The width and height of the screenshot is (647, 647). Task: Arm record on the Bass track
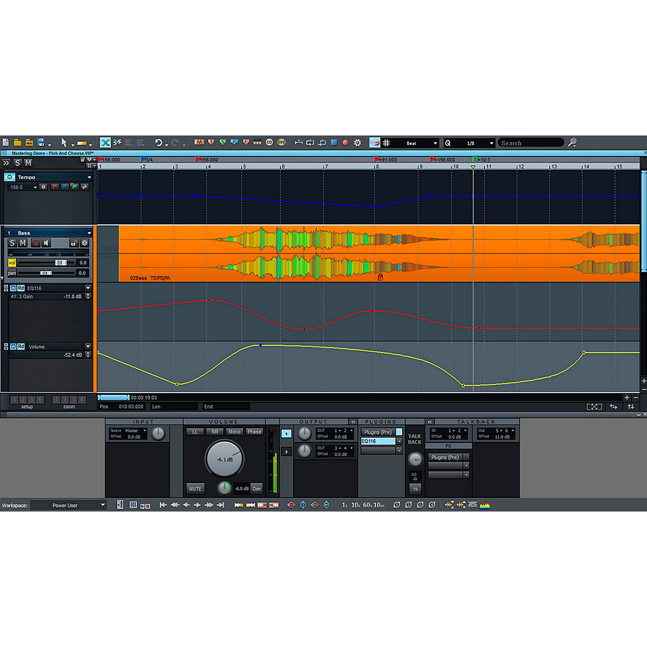(x=36, y=243)
